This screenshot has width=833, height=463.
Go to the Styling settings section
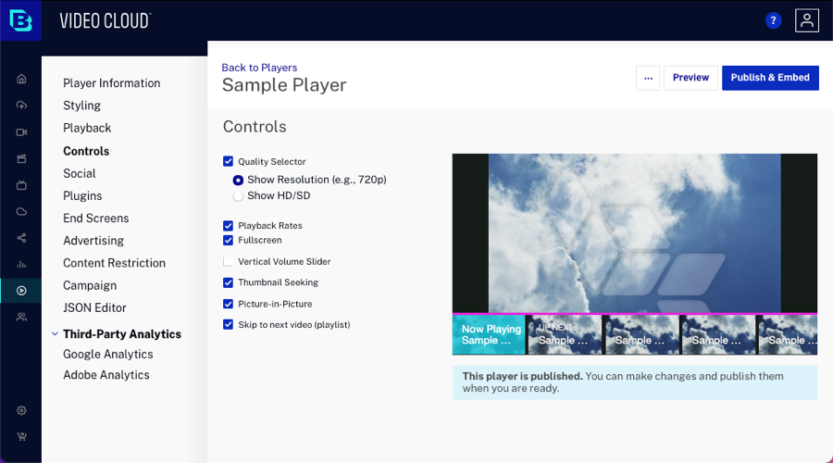click(81, 106)
